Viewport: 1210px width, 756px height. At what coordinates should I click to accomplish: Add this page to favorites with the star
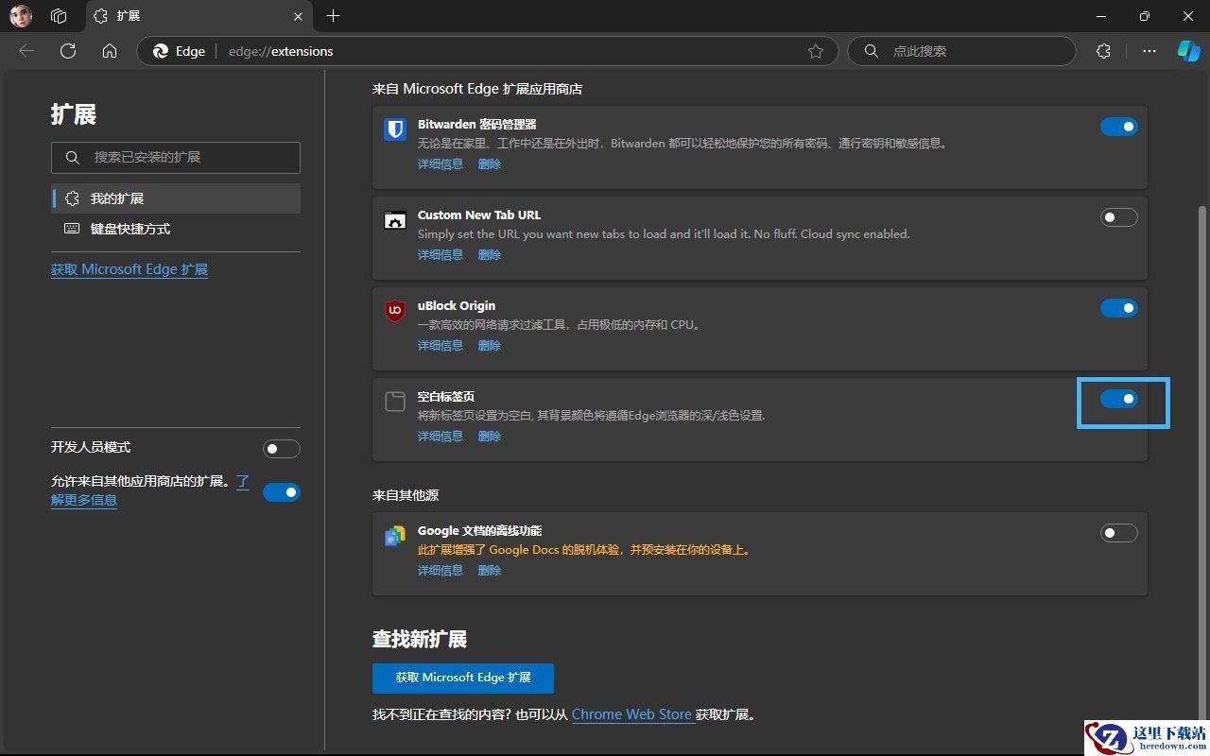(x=816, y=51)
